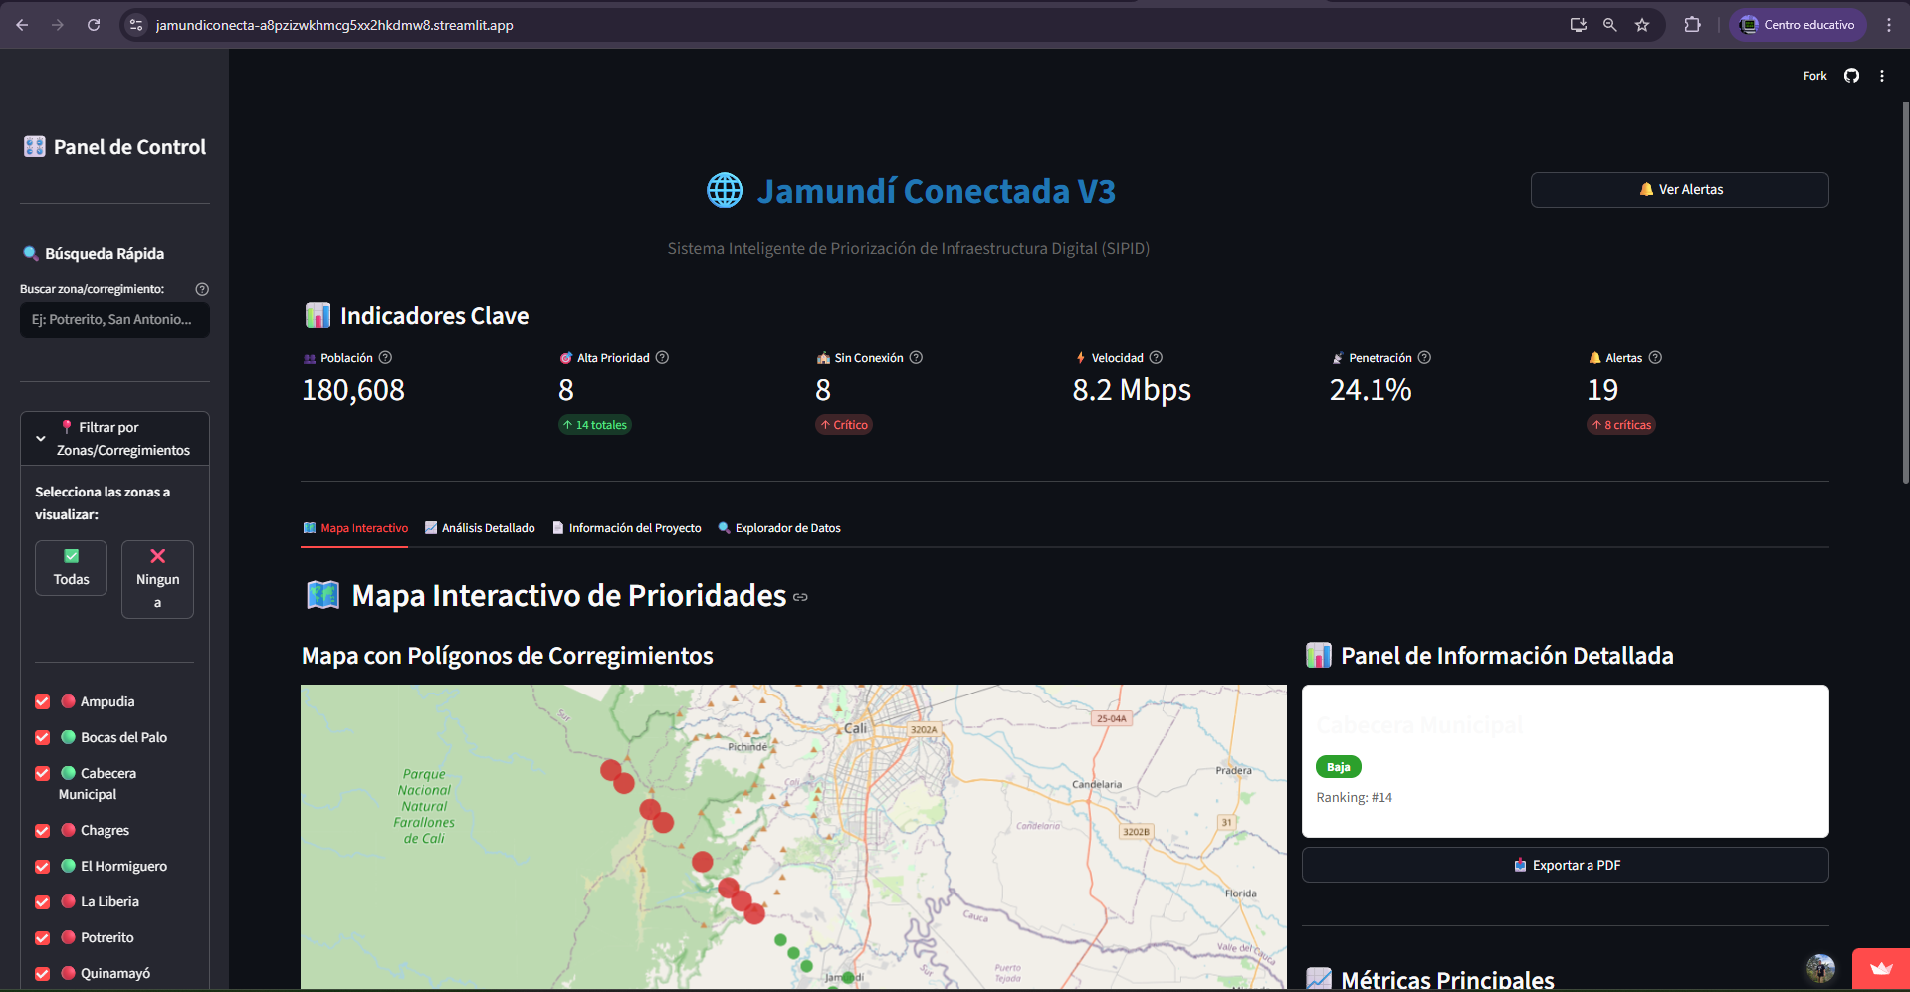The height and width of the screenshot is (992, 1910).
Task: Click the Población help tooltip icon
Action: pos(385,358)
